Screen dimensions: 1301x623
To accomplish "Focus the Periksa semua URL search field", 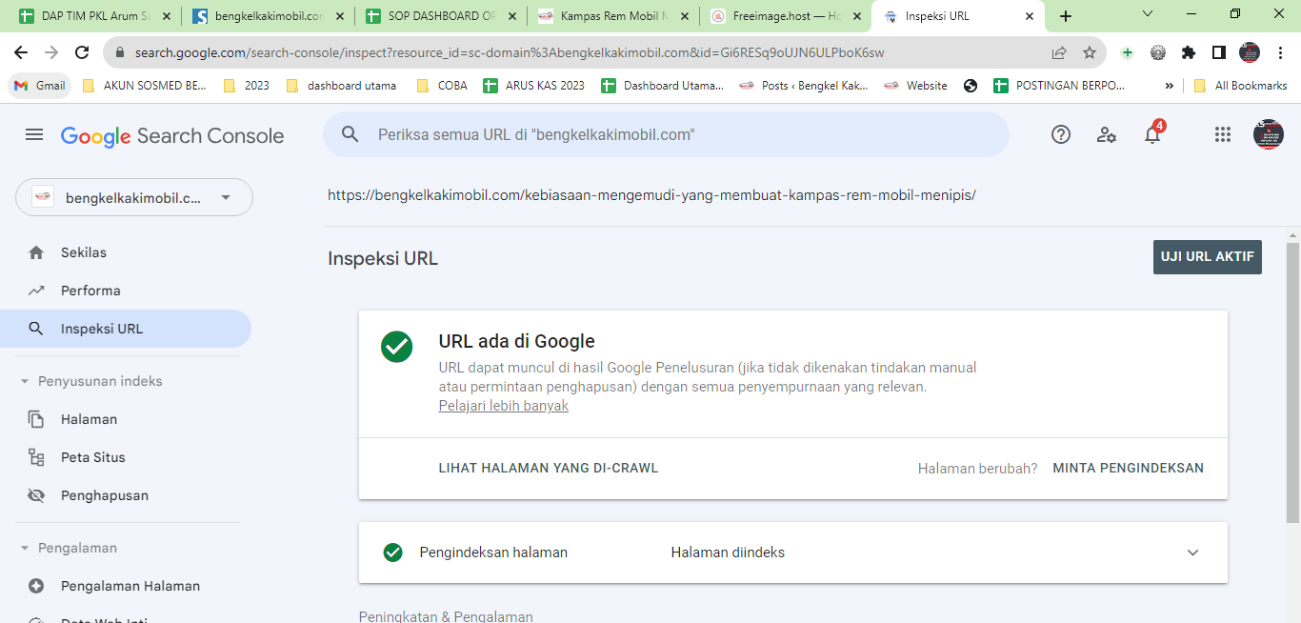I will coord(666,134).
